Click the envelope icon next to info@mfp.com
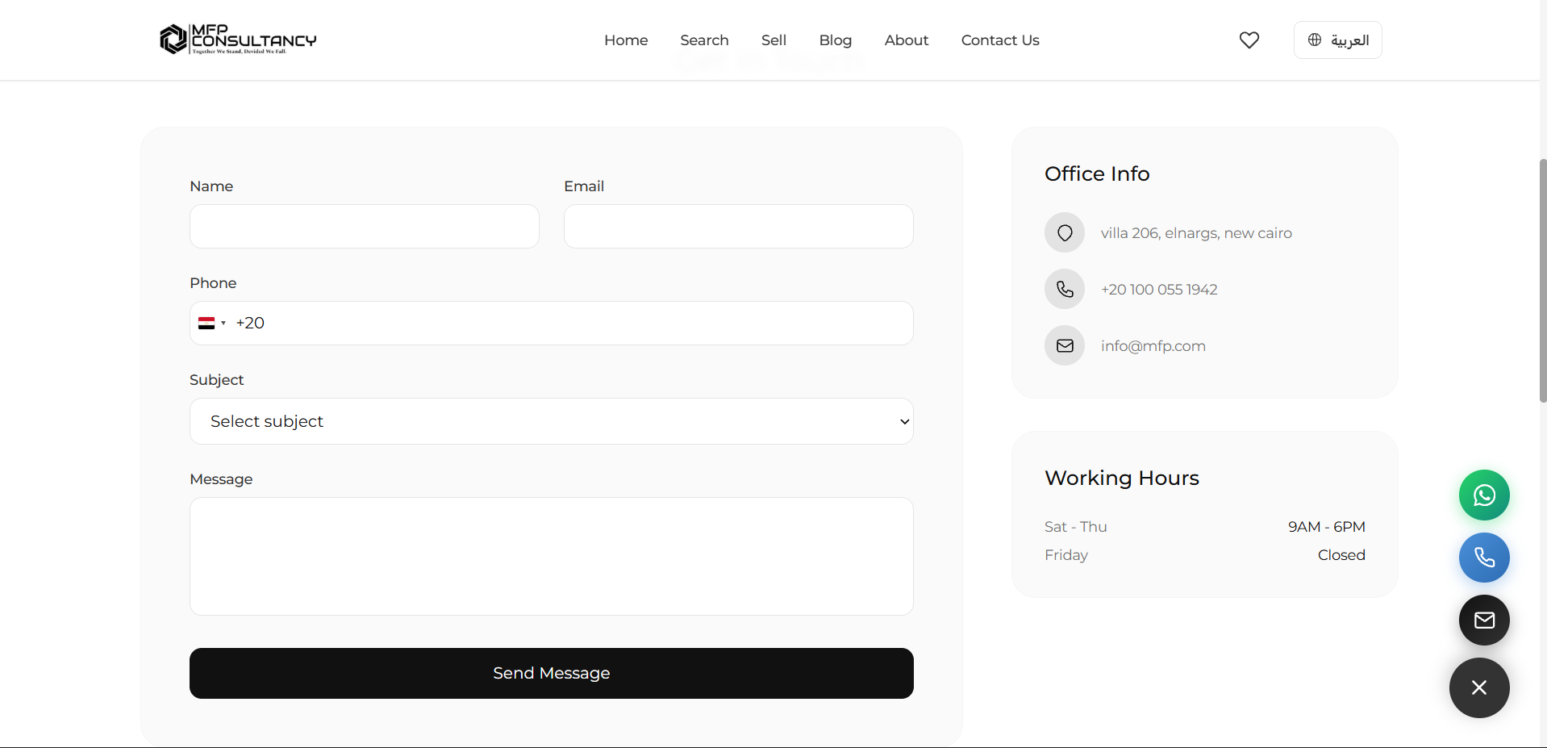 pos(1064,345)
